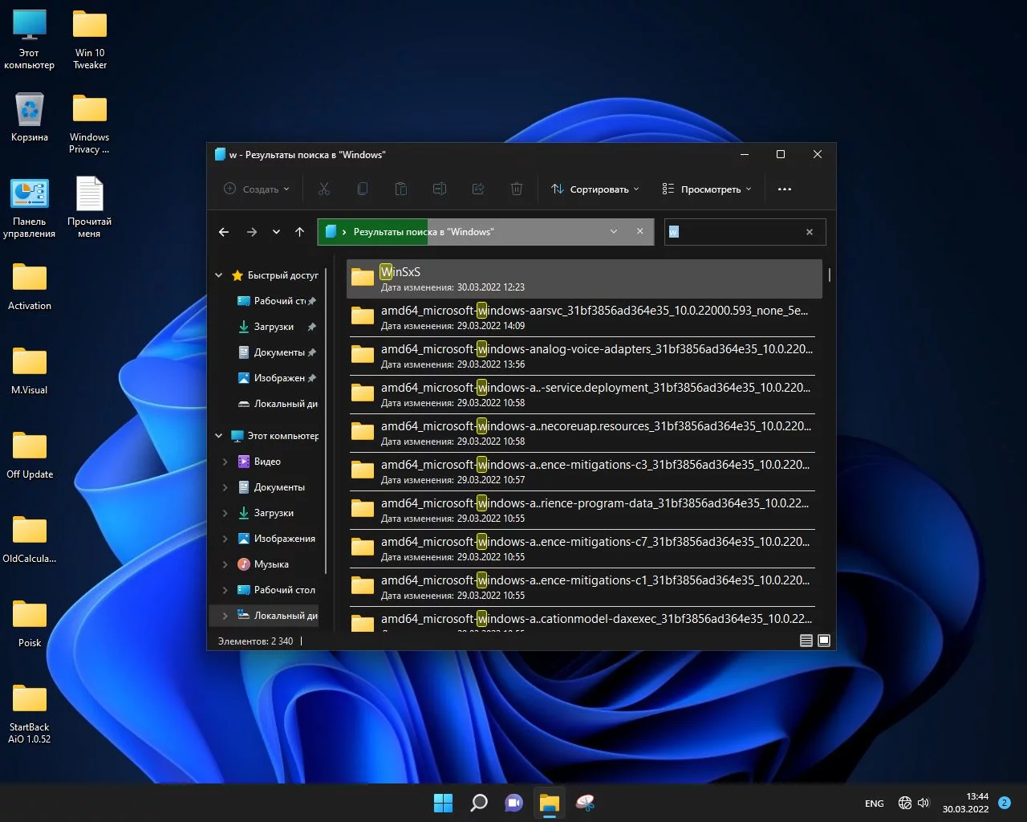
Task: Switch to details view in status bar
Action: point(806,641)
